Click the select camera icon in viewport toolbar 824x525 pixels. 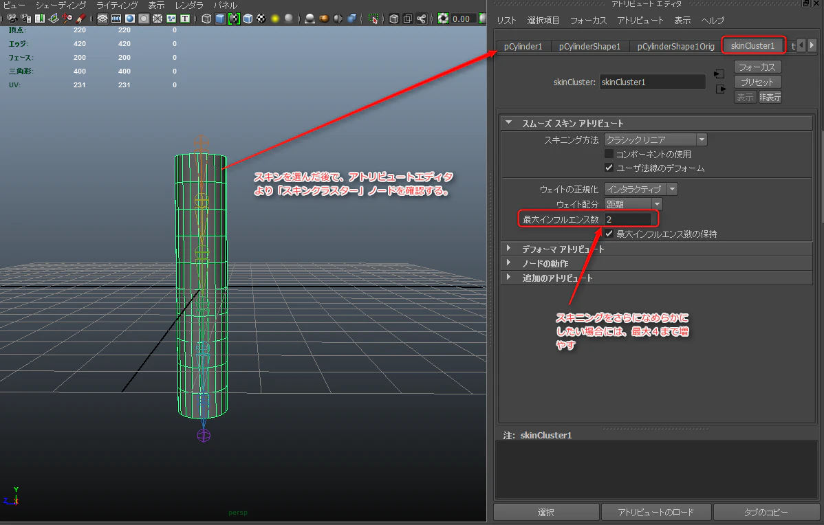[x=12, y=19]
